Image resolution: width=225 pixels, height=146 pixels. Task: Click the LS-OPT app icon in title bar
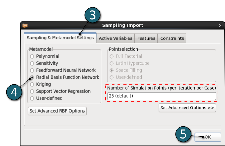(25, 25)
